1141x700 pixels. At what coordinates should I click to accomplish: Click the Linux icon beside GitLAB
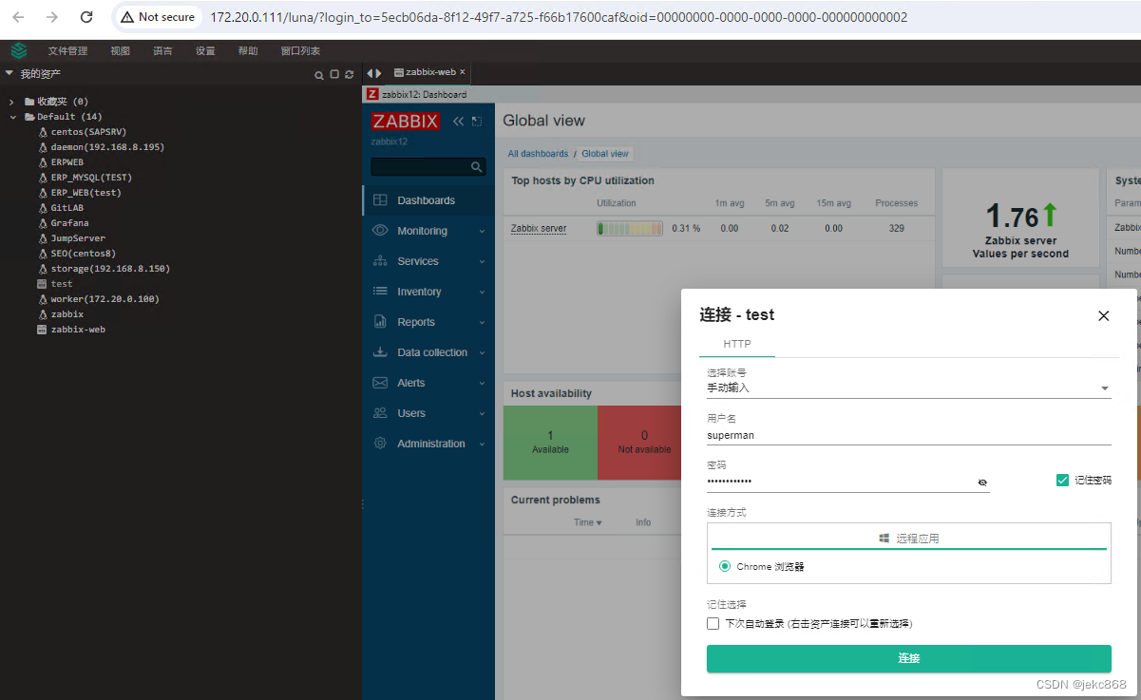(x=42, y=208)
